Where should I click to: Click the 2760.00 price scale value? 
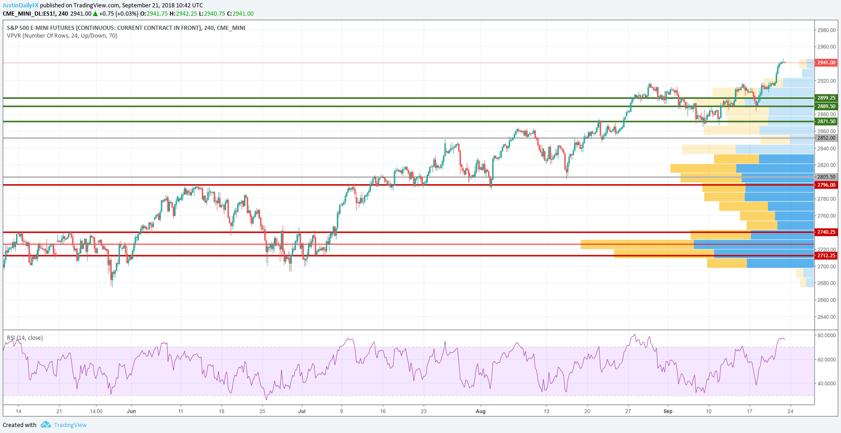826,216
